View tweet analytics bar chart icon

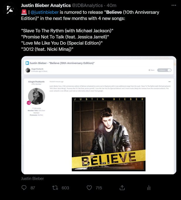click(x=149, y=188)
